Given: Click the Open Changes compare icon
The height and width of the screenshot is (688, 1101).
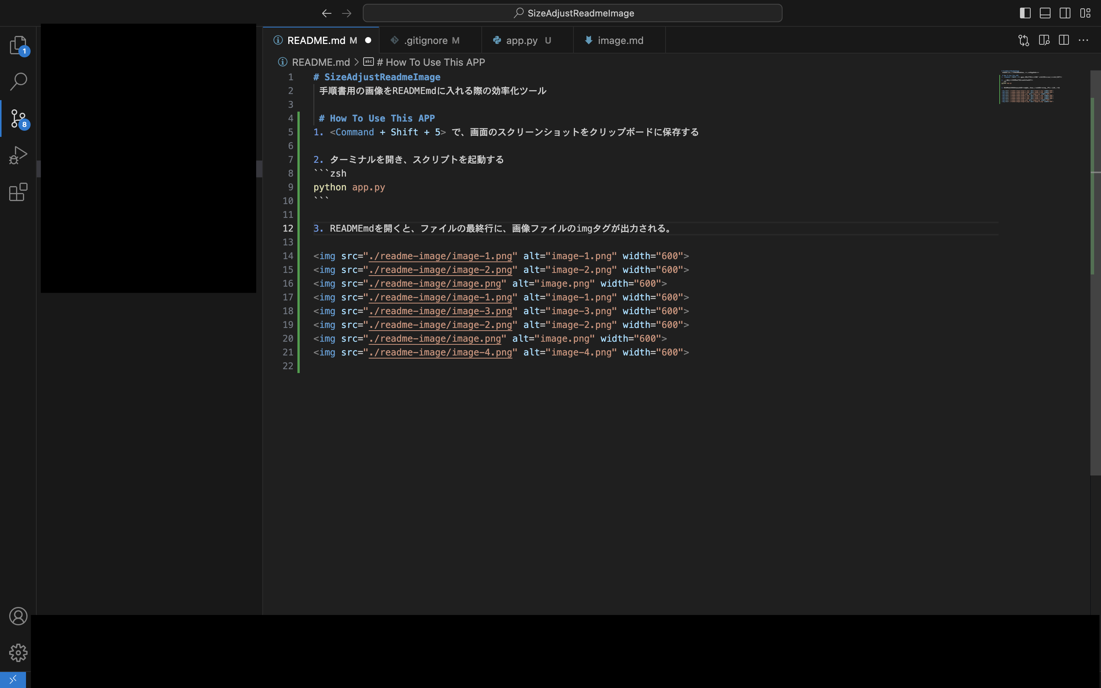Looking at the screenshot, I should click(x=1024, y=41).
